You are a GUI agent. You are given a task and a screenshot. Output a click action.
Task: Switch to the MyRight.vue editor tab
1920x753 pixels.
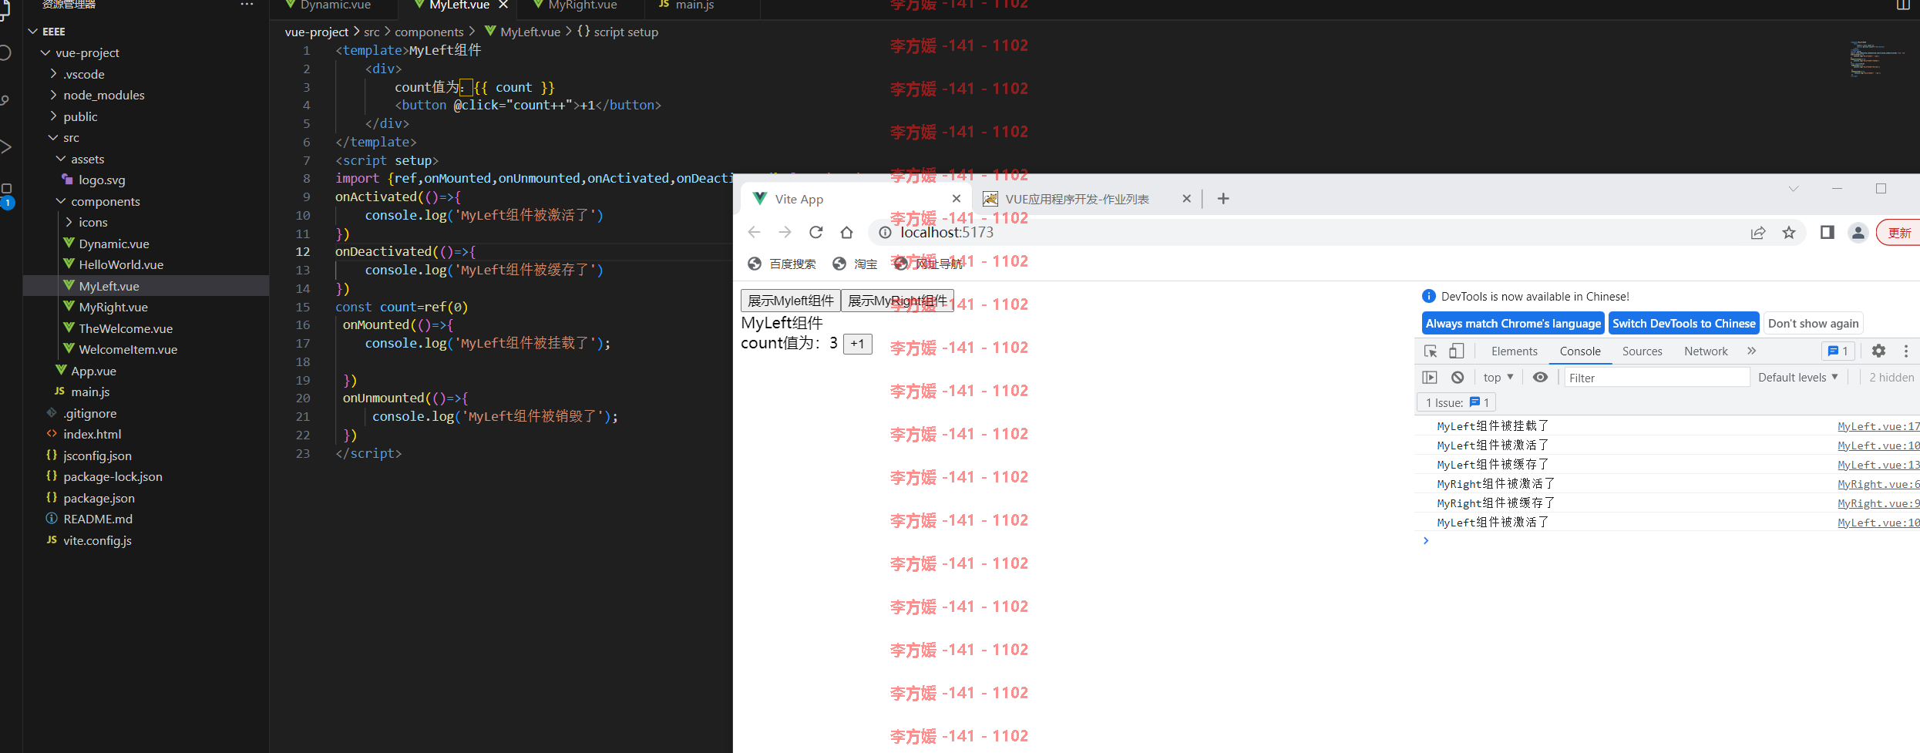coord(582,5)
